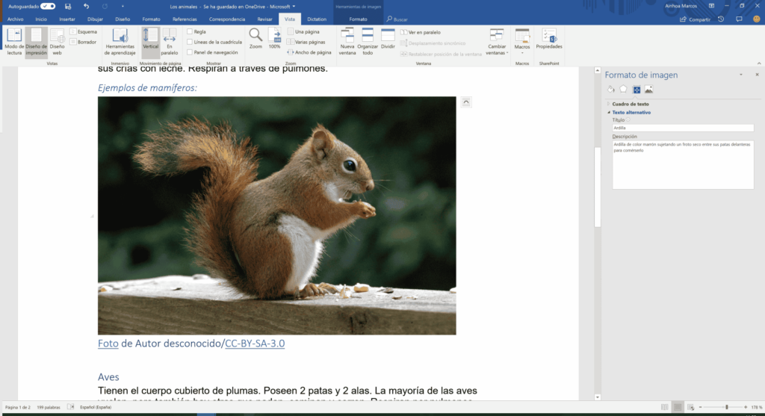Open Fill and Line tab in Formato de imagen

(611, 89)
